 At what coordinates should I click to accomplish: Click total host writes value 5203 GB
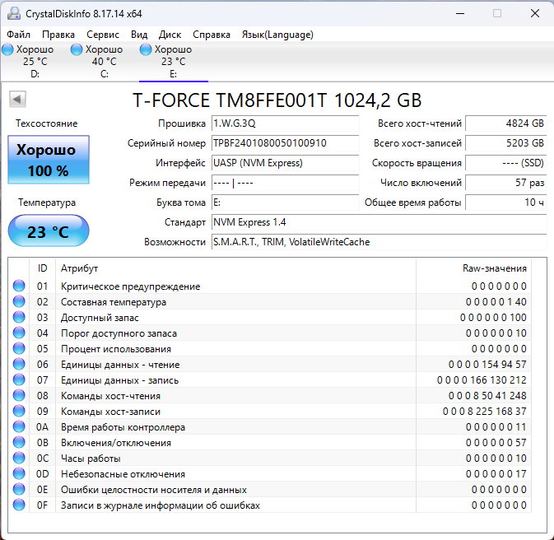[x=506, y=143]
